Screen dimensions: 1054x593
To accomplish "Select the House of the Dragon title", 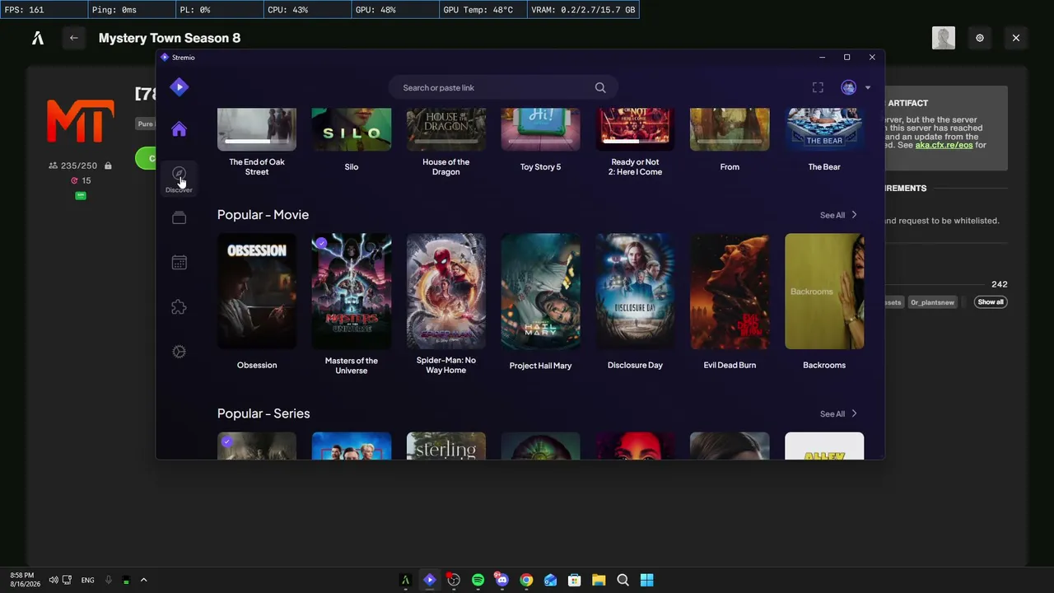I will click(x=446, y=167).
